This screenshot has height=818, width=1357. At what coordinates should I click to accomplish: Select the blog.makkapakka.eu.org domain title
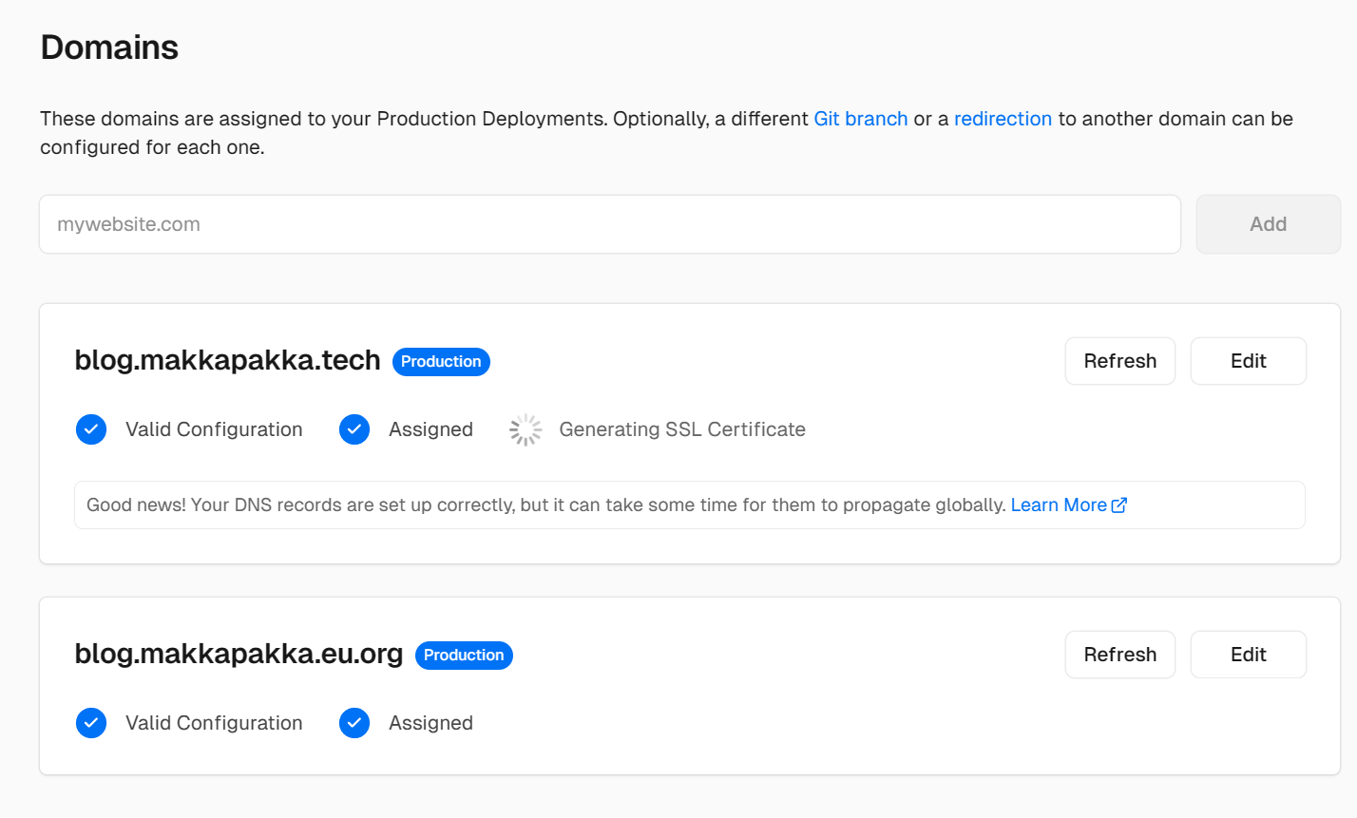[239, 655]
